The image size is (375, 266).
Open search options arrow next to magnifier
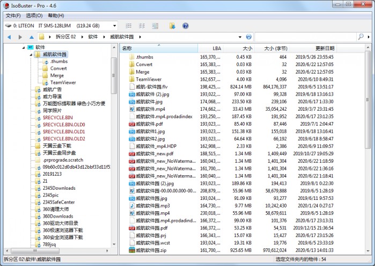[369, 37]
